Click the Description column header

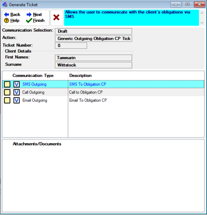(x=80, y=76)
